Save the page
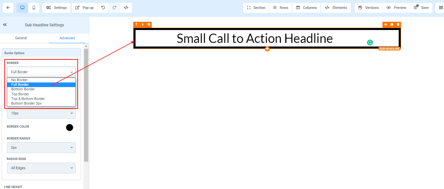Viewport: 444px width, 189px height. point(421,8)
